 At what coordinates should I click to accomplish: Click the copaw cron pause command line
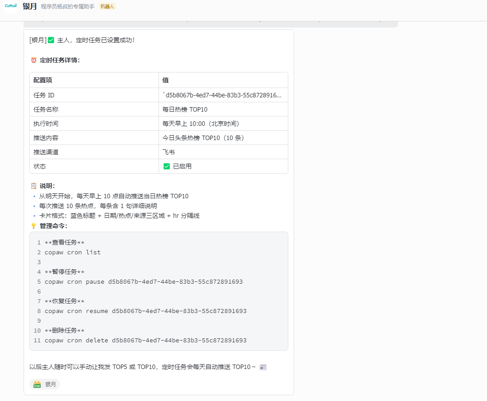pos(144,282)
